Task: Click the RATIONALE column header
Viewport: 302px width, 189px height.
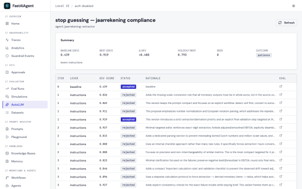Action: click(153, 78)
